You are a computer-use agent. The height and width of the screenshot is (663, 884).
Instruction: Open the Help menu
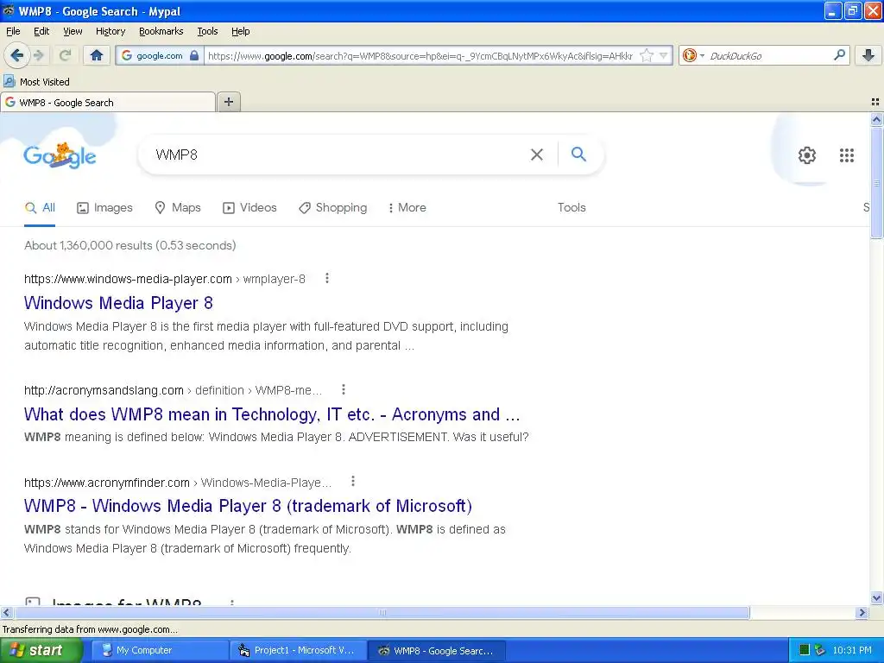coord(240,31)
